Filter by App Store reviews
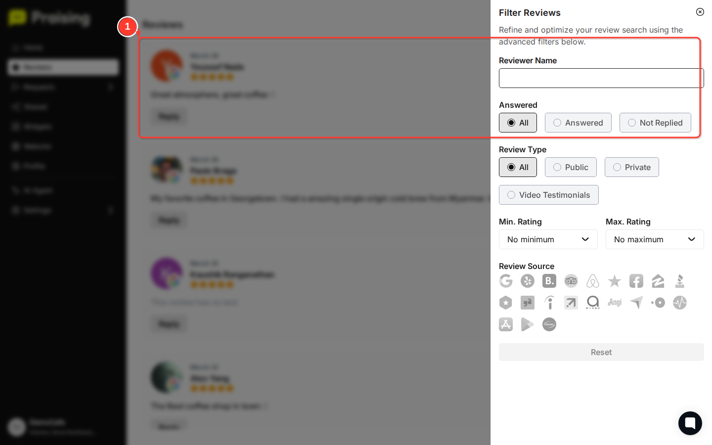 coord(506,324)
